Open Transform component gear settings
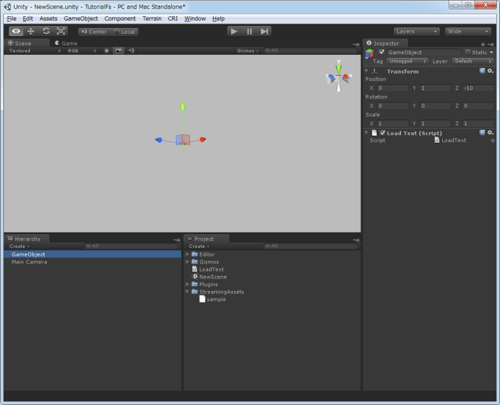Viewport: 500px width, 405px height. [x=491, y=71]
